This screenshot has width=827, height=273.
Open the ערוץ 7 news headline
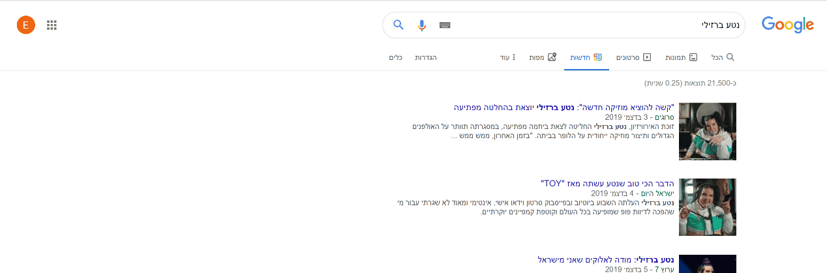pos(606,259)
